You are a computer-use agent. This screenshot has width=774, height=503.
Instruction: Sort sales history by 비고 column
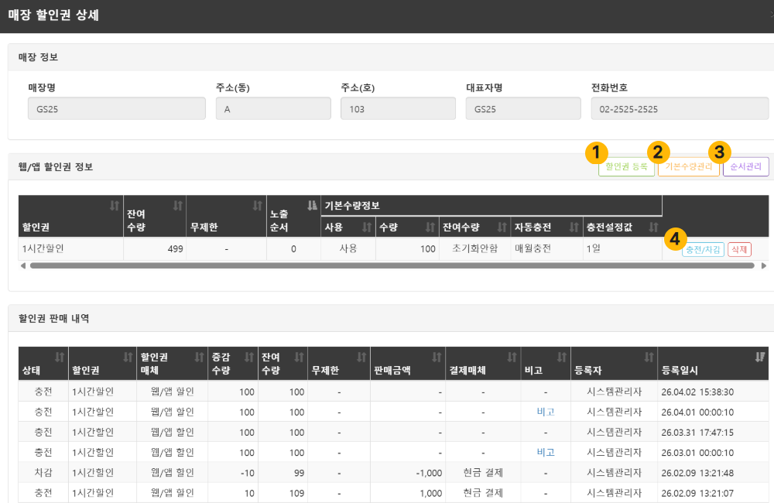[x=546, y=363]
